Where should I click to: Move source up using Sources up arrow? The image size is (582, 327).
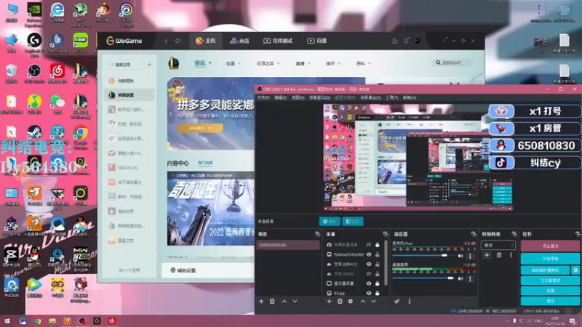[x=362, y=302]
